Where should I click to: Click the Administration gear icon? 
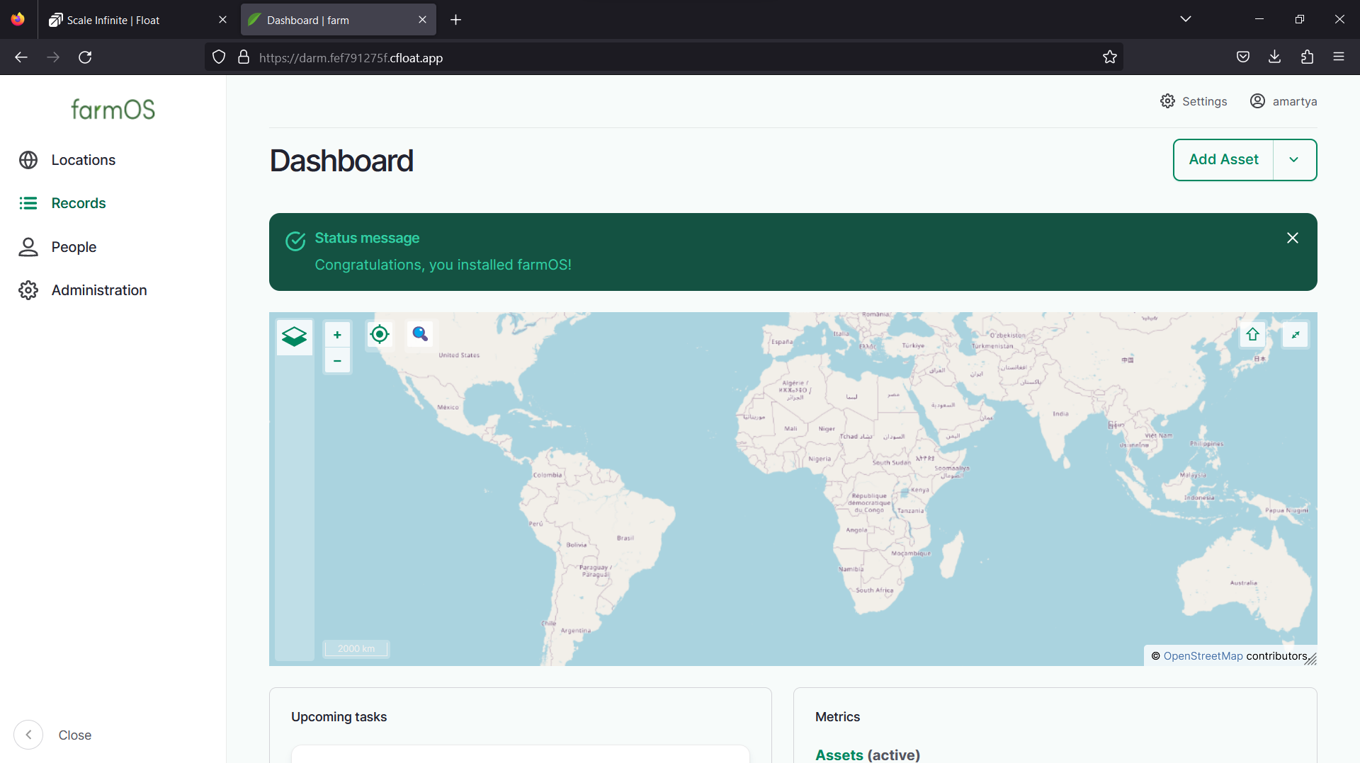tap(28, 290)
